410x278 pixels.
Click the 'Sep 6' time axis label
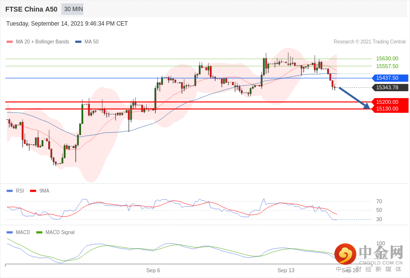(x=153, y=270)
